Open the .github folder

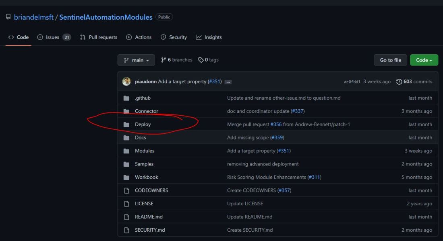(143, 98)
